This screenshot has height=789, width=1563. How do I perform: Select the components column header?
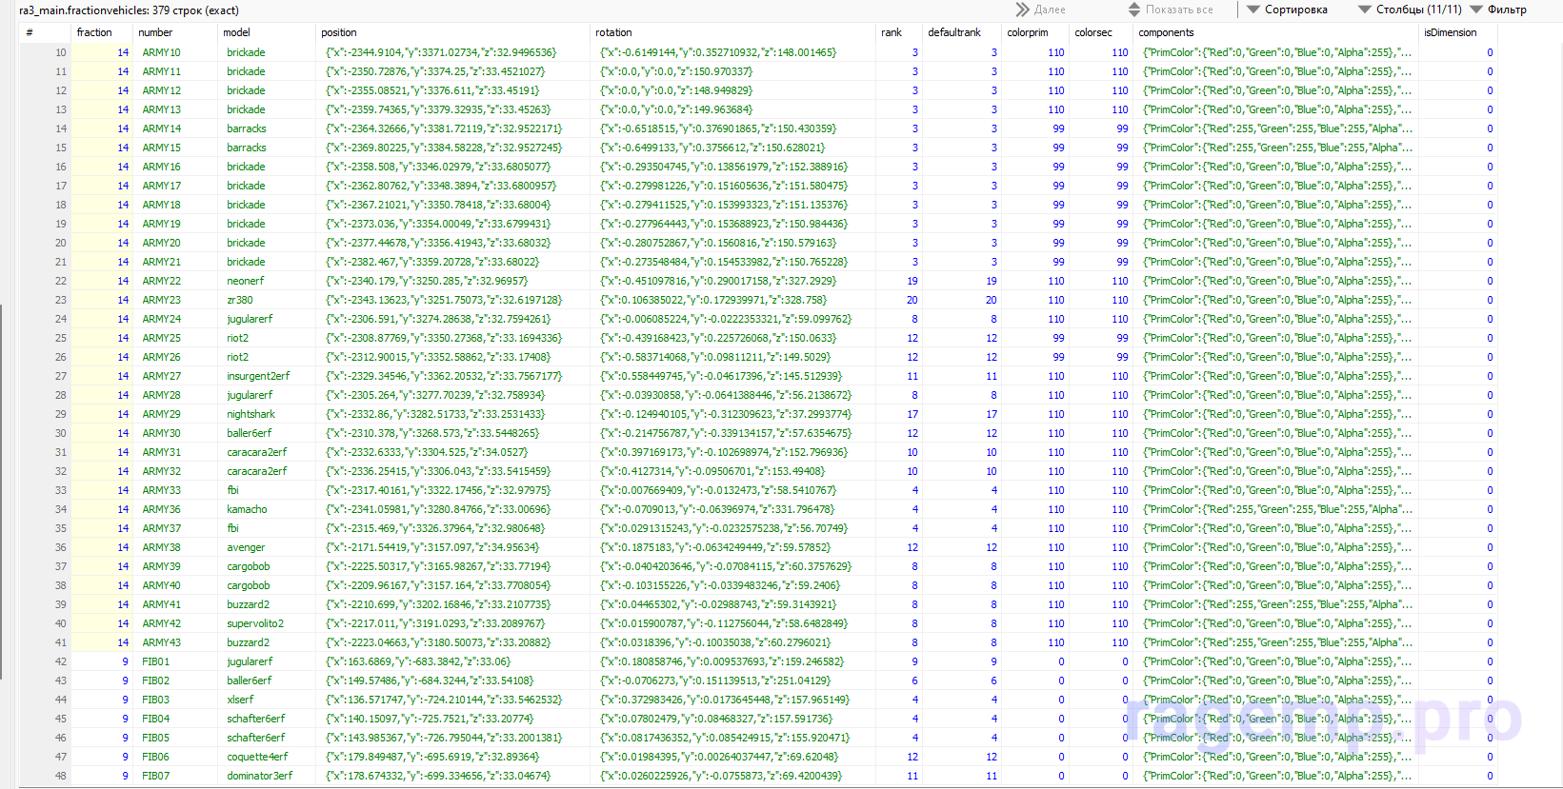point(1166,32)
